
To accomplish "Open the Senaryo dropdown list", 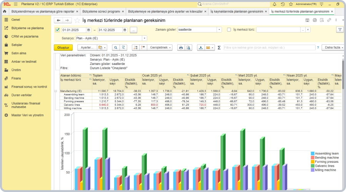I will coord(145,38).
